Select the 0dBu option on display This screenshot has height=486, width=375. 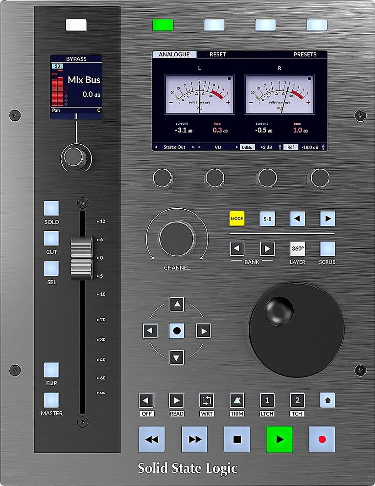pyautogui.click(x=247, y=147)
